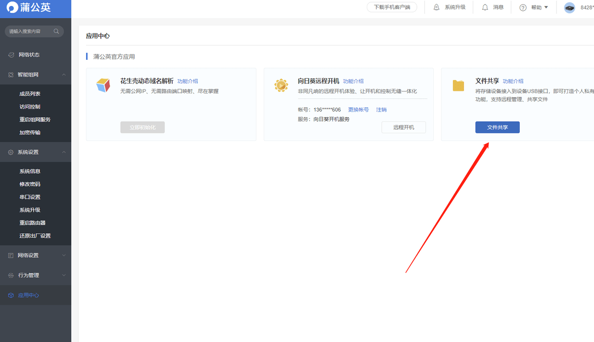Open the 帮助 dropdown arrow
The image size is (594, 342).
pos(546,7)
